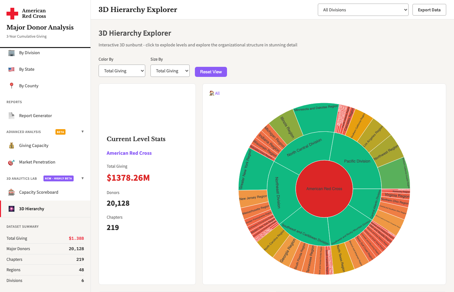The width and height of the screenshot is (454, 292).
Task: Click the Report Generator document icon
Action: pyautogui.click(x=12, y=116)
